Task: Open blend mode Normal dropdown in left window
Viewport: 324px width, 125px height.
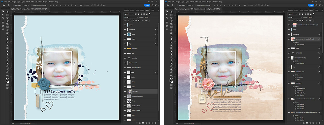Action: coord(131,17)
